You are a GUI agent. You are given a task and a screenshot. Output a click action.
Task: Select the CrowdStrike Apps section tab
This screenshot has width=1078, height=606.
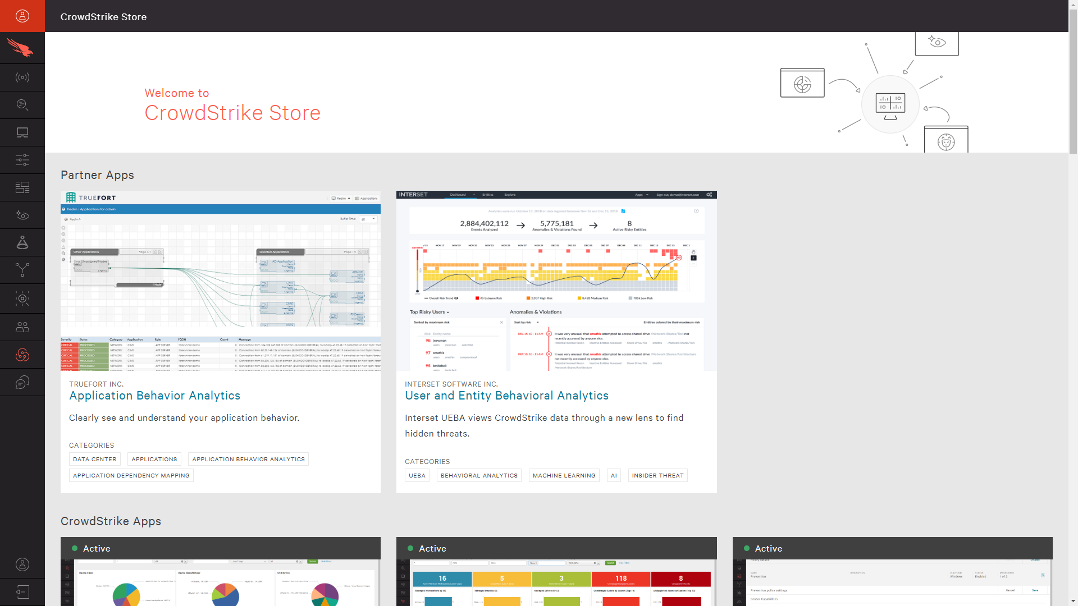[x=110, y=521]
